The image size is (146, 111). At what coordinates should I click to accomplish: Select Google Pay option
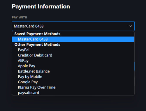click(x=73, y=82)
